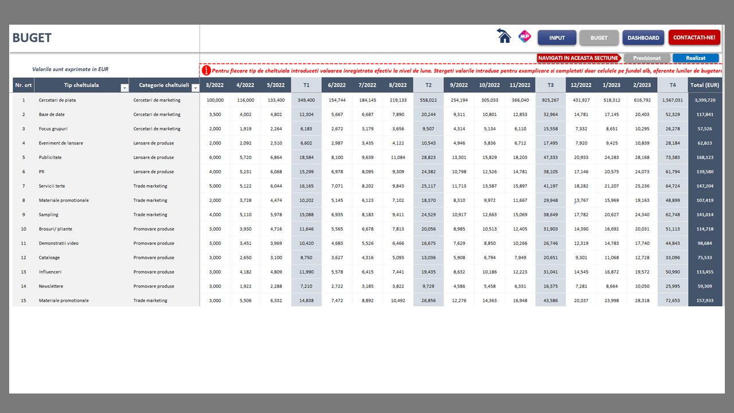
Task: Navigate to the Previzionat view
Action: (646, 58)
